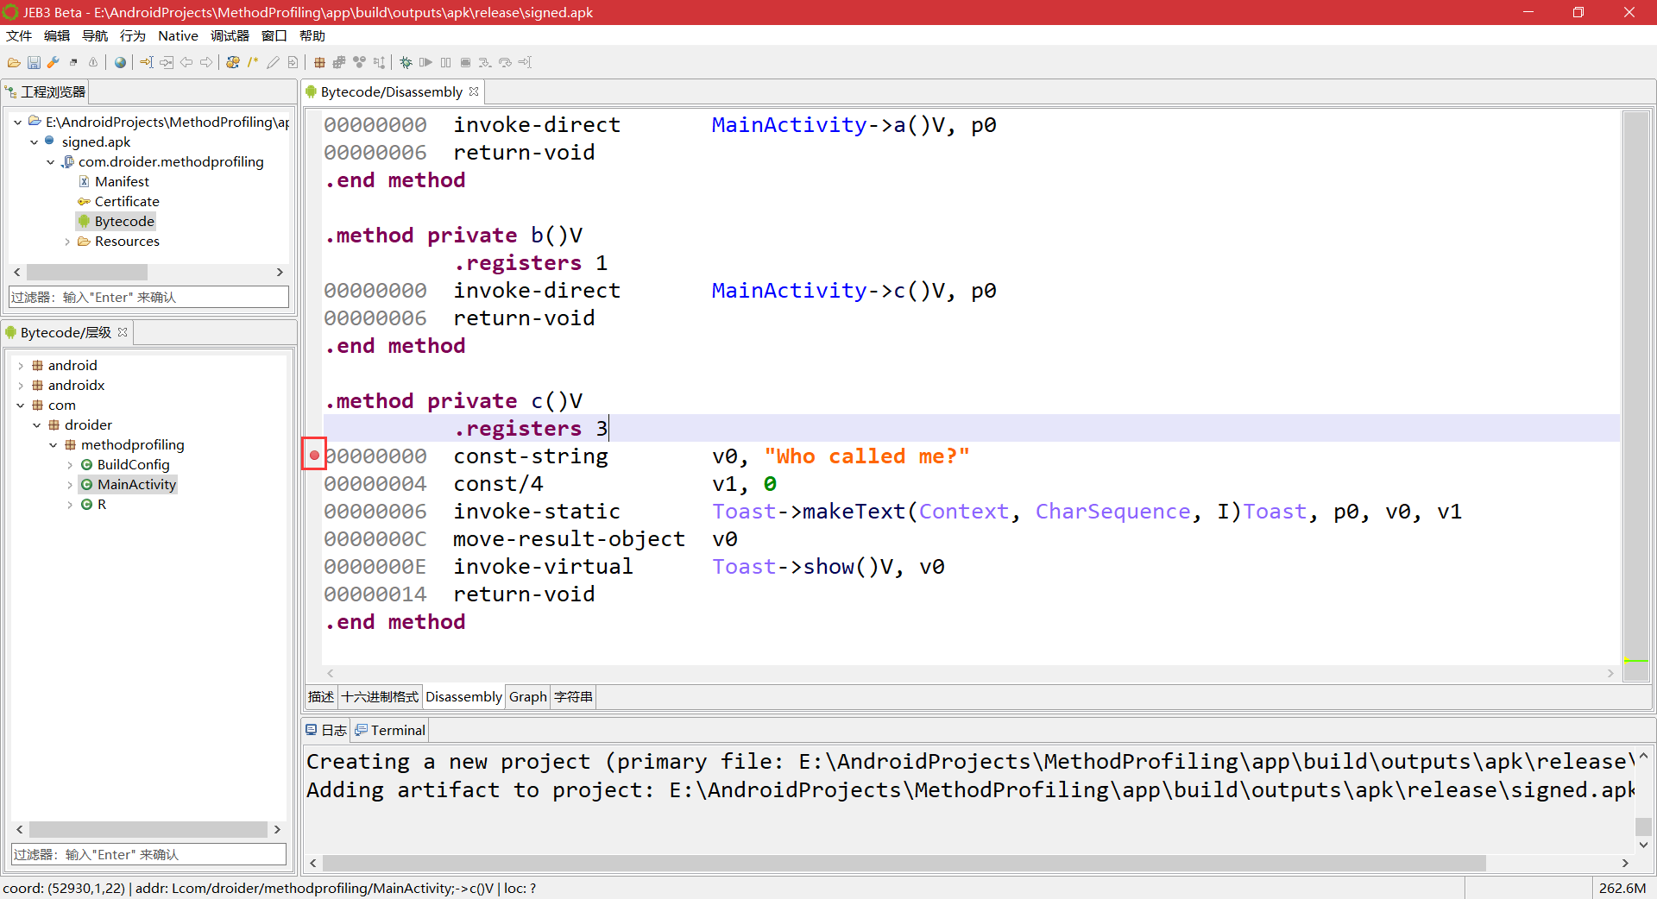Start debugging with the bug icon
Image resolution: width=1657 pixels, height=899 pixels.
tap(406, 62)
